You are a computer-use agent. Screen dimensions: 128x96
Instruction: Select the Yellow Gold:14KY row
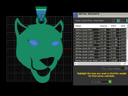(100, 36)
